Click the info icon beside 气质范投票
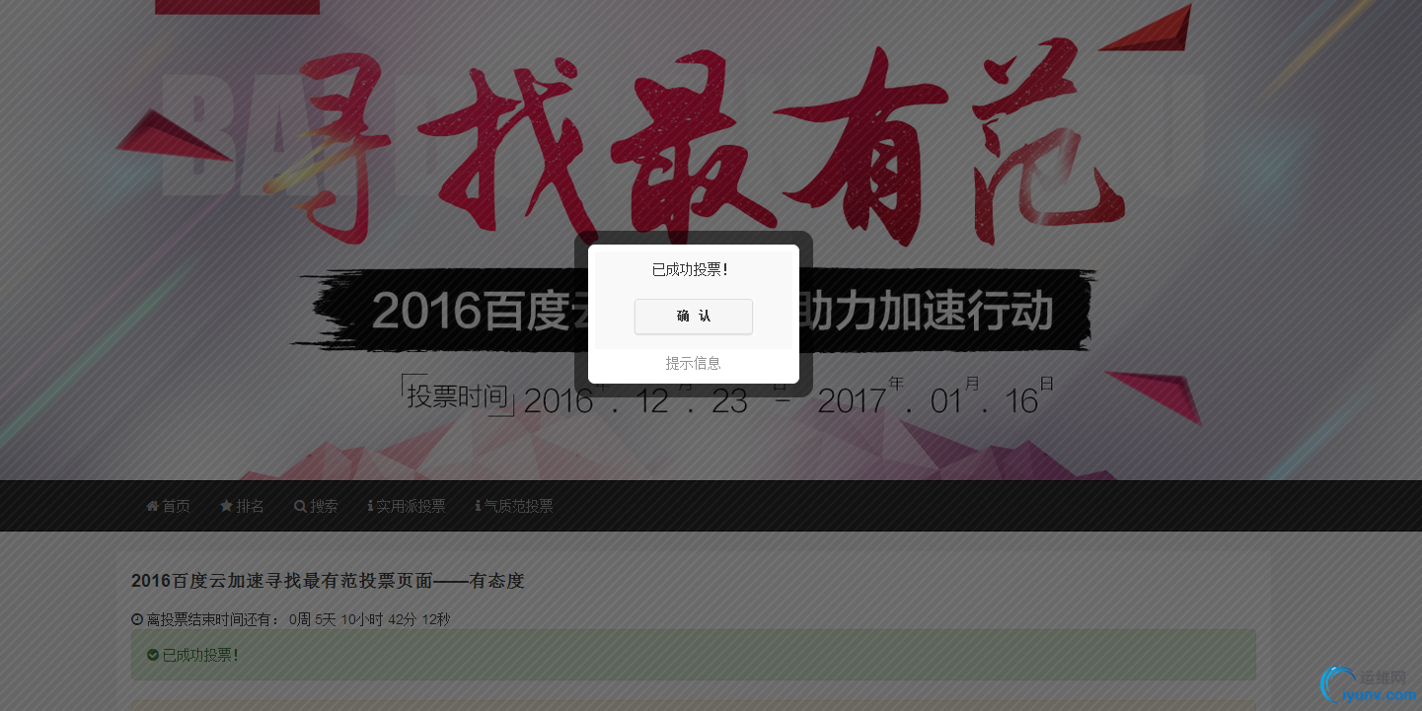This screenshot has width=1422, height=711. pyautogui.click(x=478, y=506)
